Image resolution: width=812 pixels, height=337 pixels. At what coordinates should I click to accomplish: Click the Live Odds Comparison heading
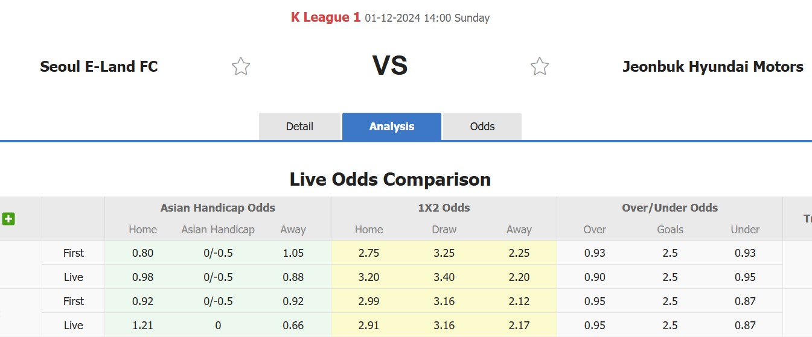390,179
